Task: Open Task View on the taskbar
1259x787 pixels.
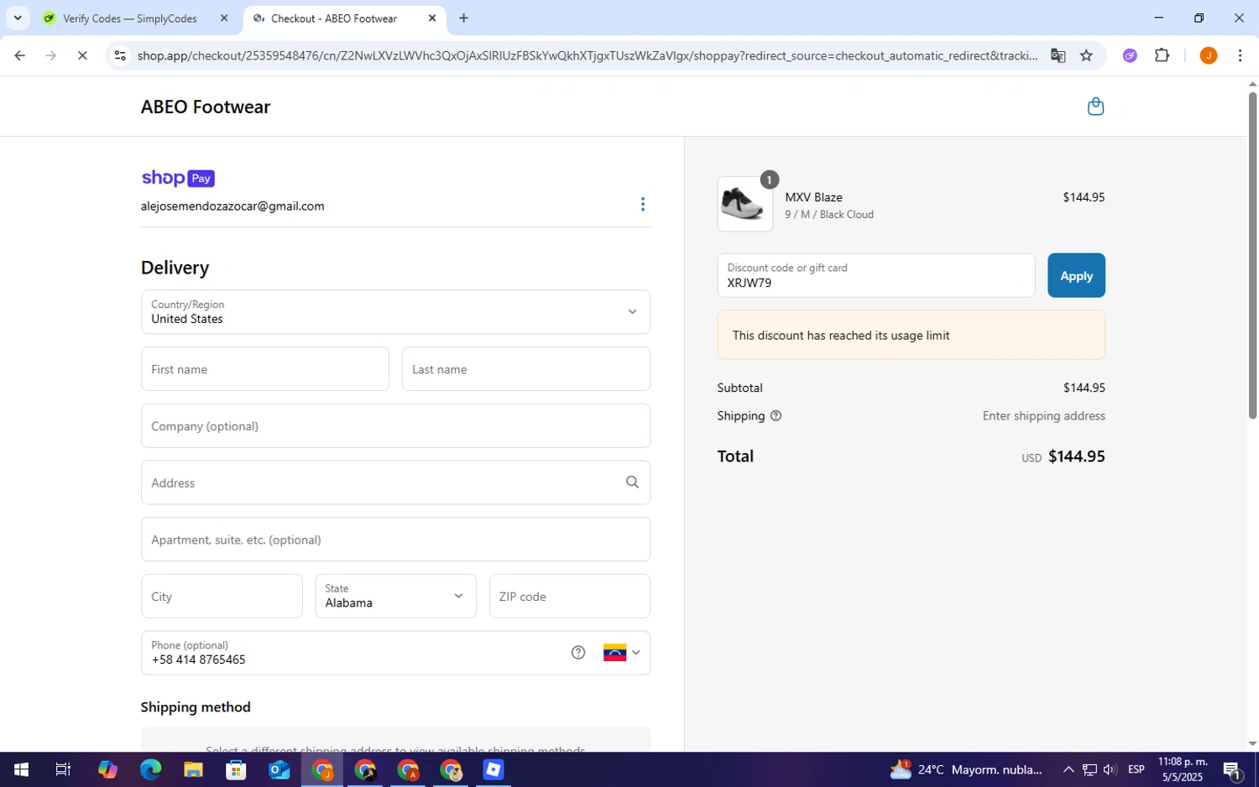Action: tap(64, 769)
